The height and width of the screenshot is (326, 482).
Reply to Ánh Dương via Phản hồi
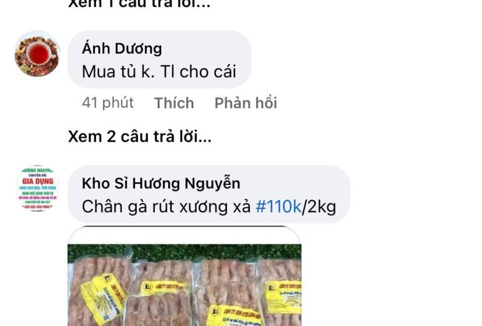[x=246, y=103]
